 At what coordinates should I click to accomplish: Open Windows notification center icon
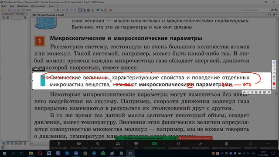pyautogui.click(x=273, y=153)
